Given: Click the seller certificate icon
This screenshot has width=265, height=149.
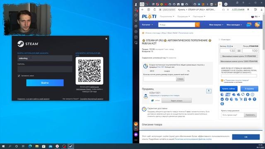Looking at the screenshot, I should 209,91.
